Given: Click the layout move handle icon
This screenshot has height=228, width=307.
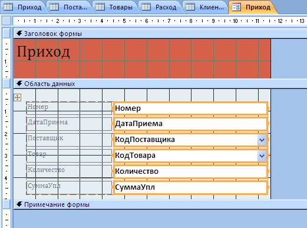Looking at the screenshot, I should [18, 97].
